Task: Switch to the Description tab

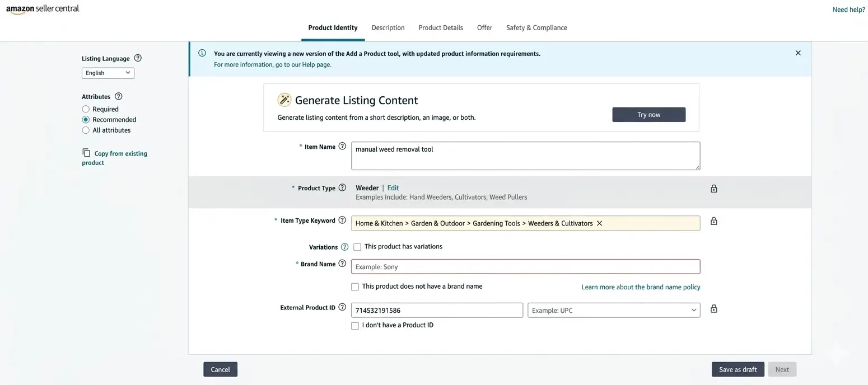Action: (388, 27)
